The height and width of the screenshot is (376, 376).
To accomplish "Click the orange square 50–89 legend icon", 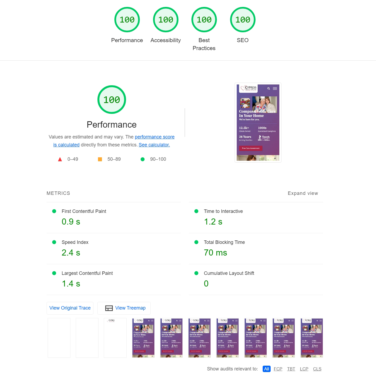I will point(100,159).
